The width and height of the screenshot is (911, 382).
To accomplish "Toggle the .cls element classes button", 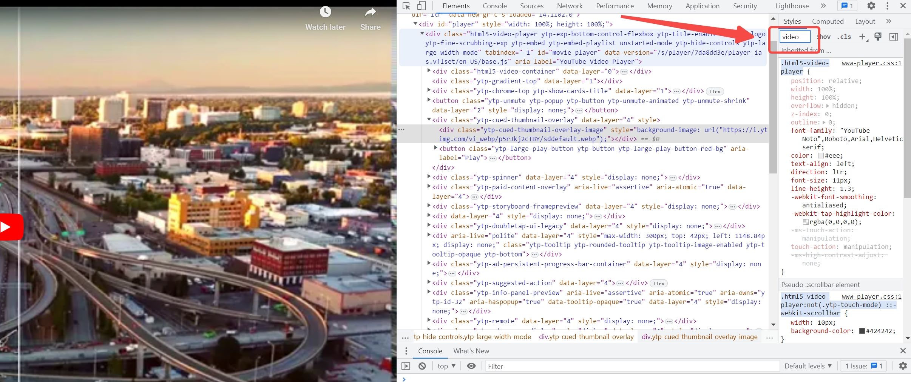I will (x=844, y=37).
